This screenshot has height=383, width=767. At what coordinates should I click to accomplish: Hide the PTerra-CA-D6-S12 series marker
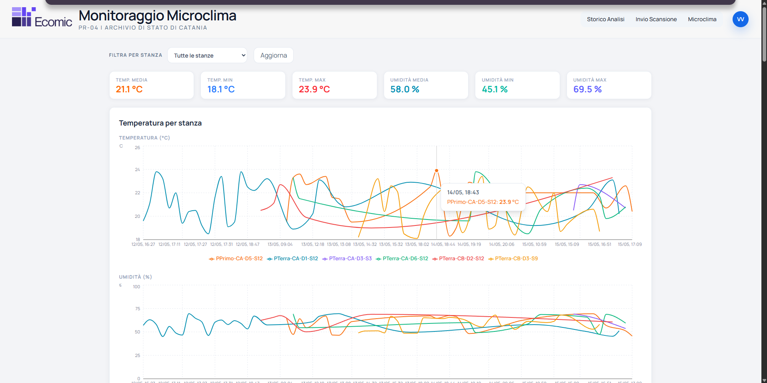tap(378, 259)
